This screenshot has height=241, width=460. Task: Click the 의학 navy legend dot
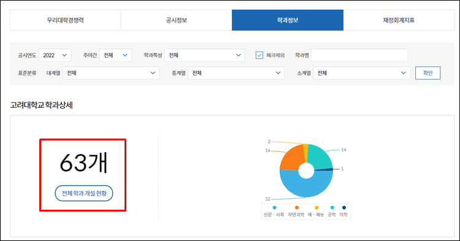[344, 207]
